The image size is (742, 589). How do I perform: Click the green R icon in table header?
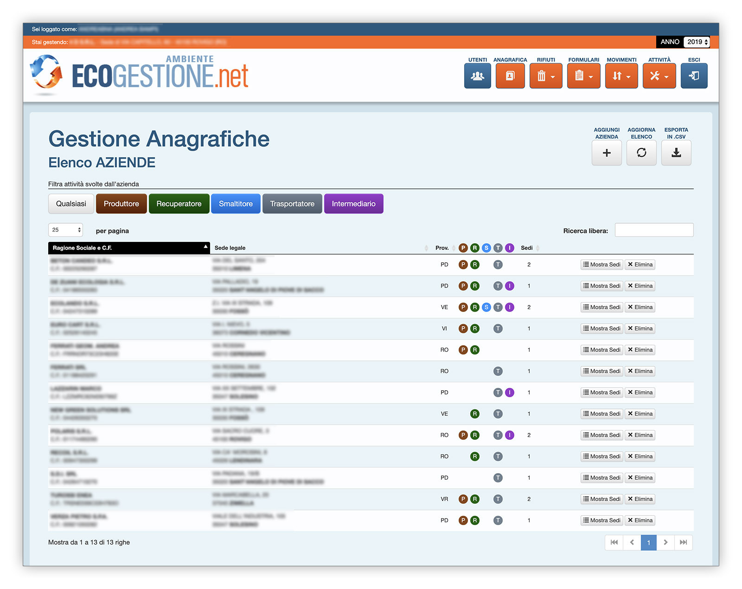pyautogui.click(x=474, y=248)
